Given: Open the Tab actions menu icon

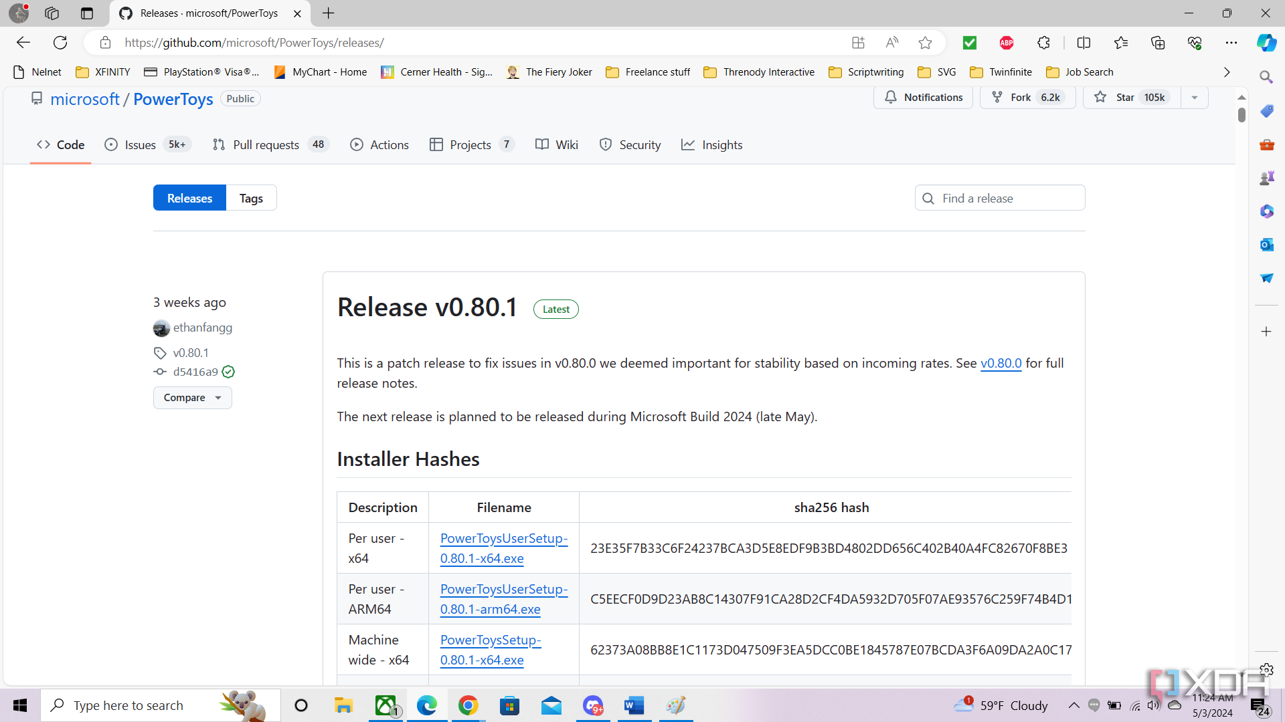Looking at the screenshot, I should 86,13.
